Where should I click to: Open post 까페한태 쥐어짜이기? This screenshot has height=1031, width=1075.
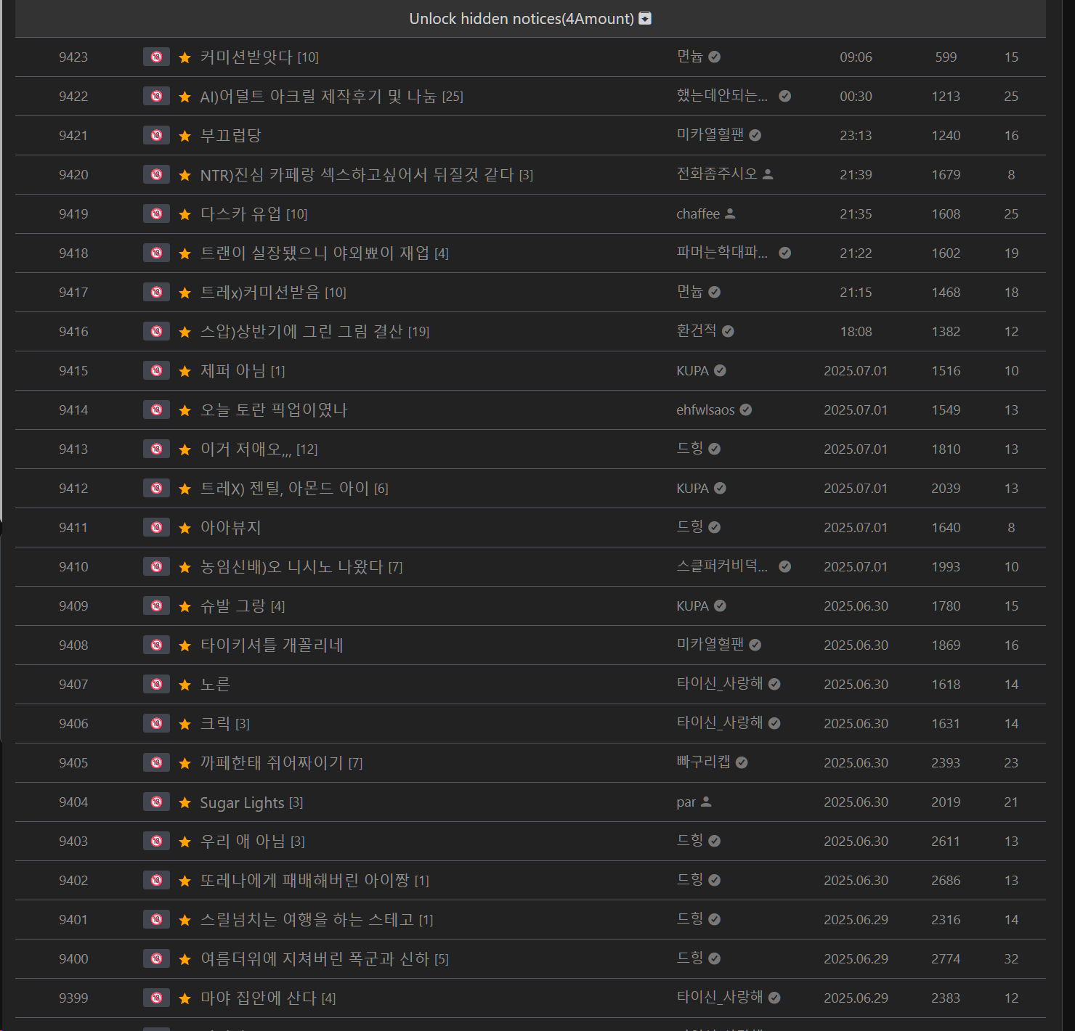pyautogui.click(x=272, y=762)
